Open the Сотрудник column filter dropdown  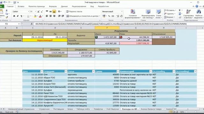pyautogui.click(x=66, y=71)
